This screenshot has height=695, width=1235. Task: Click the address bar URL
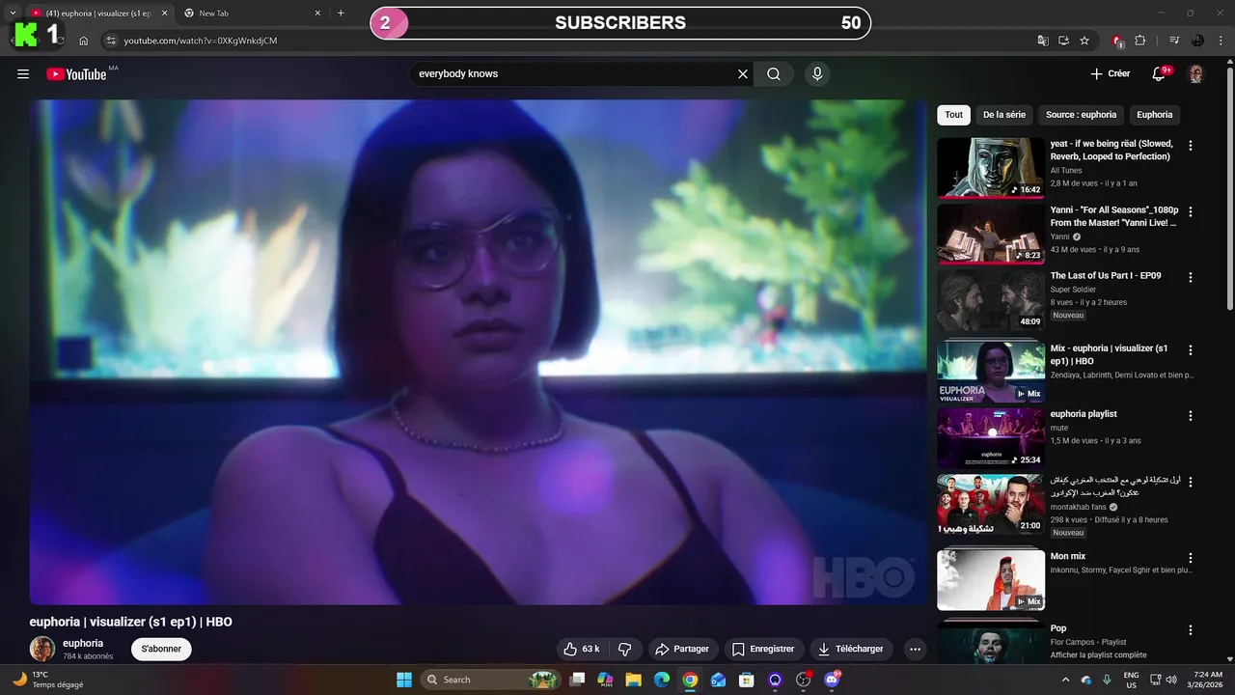tap(201, 41)
